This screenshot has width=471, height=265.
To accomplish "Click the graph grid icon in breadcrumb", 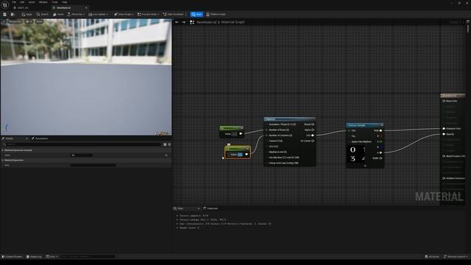I will (x=192, y=22).
